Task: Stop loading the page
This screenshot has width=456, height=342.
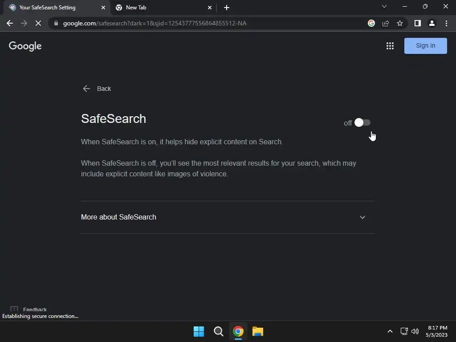Action: coord(38,23)
